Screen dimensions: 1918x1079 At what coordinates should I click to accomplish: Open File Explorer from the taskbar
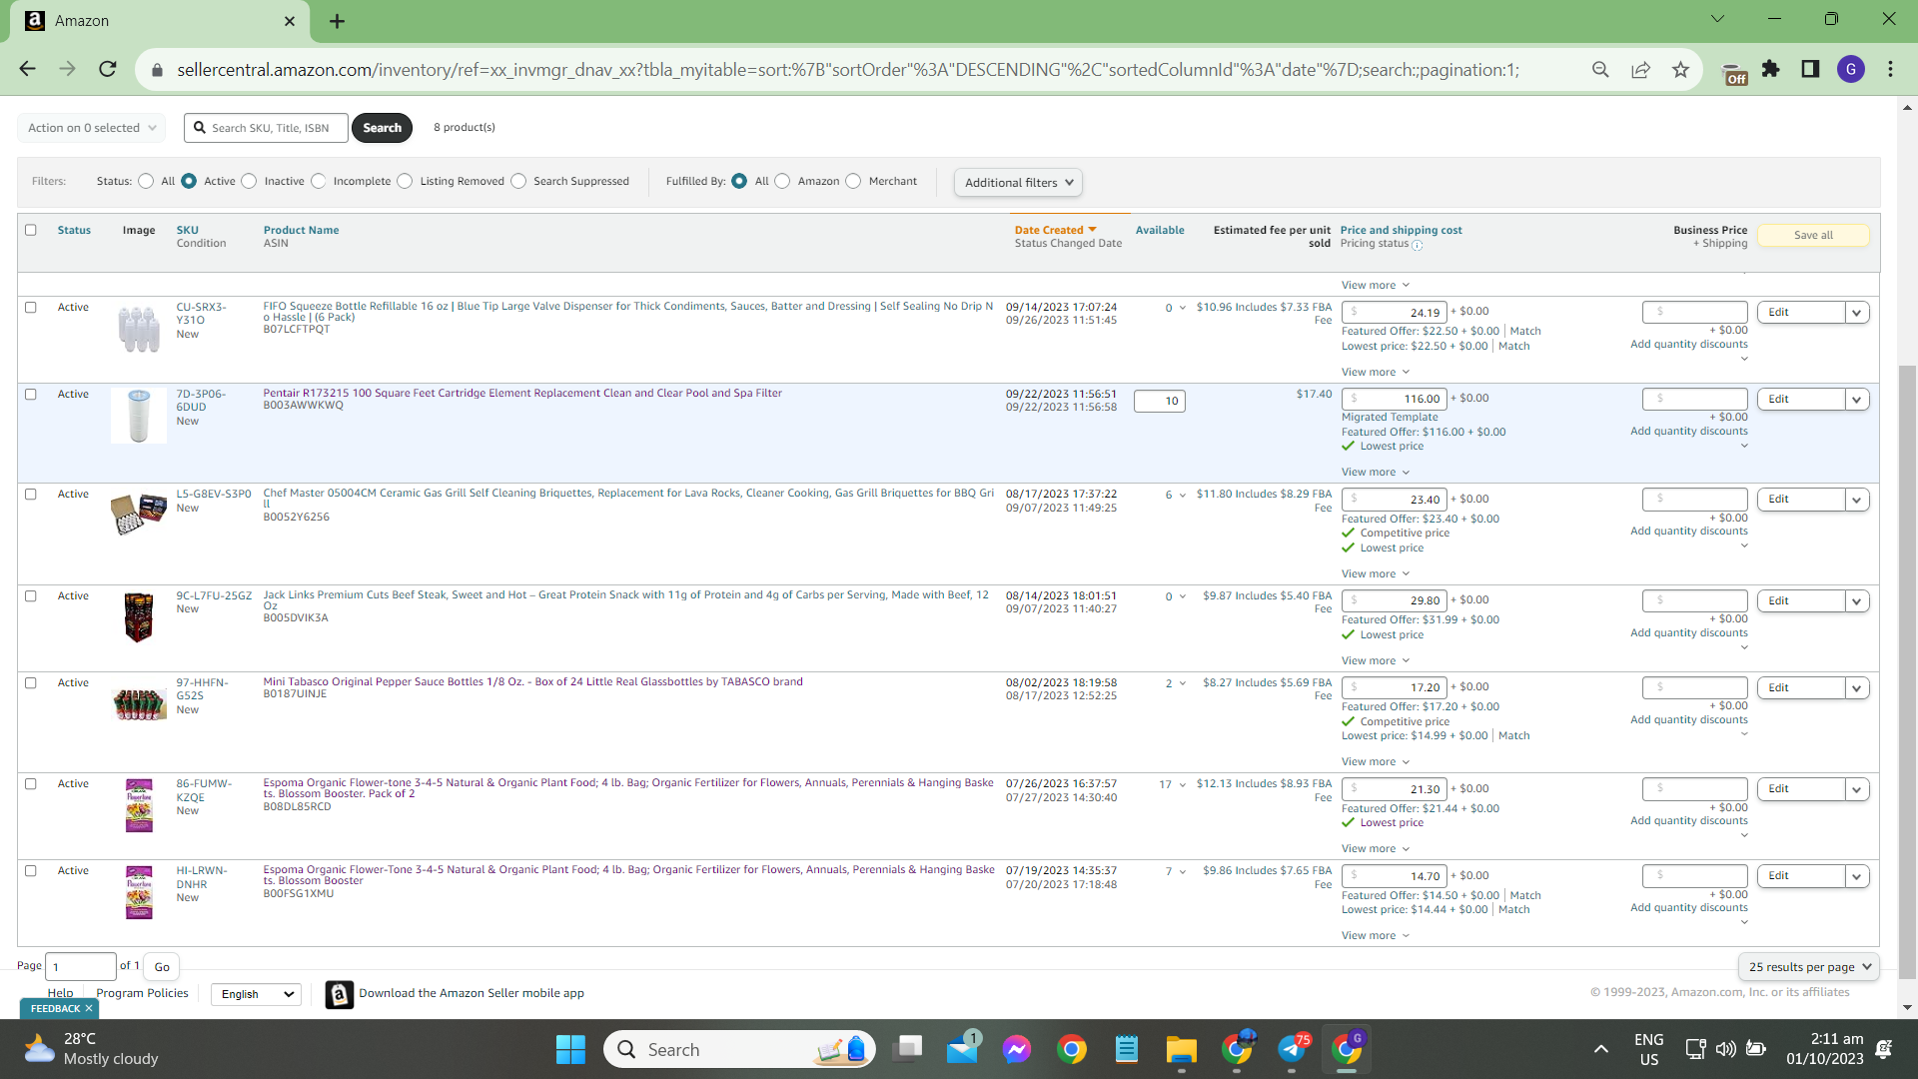click(x=1181, y=1049)
